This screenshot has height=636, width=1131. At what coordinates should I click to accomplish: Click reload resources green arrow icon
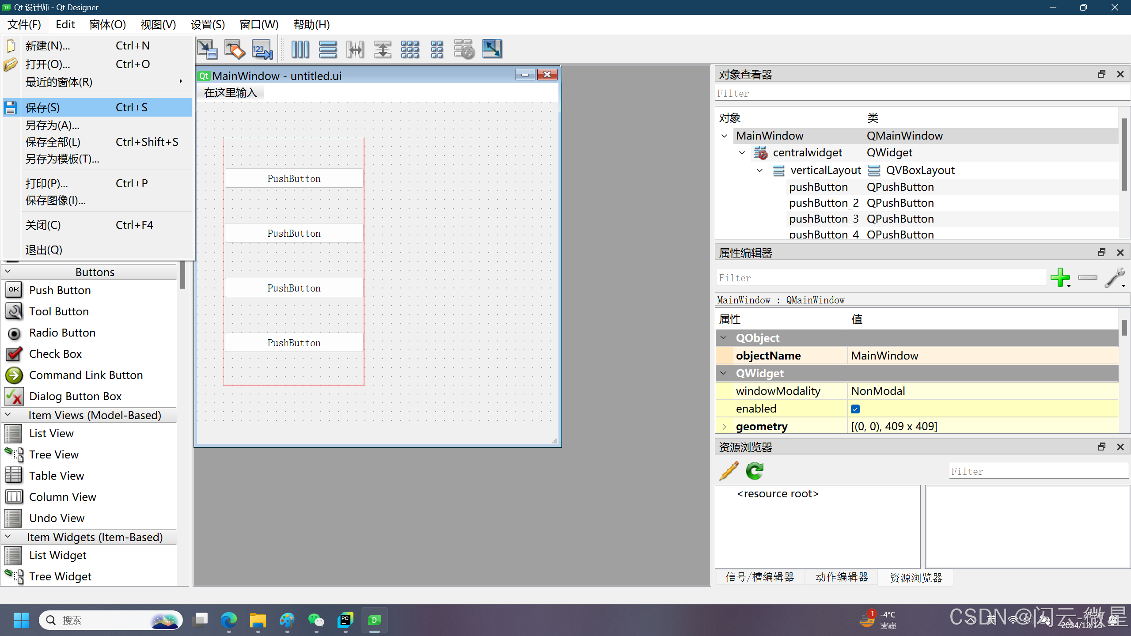tap(754, 471)
